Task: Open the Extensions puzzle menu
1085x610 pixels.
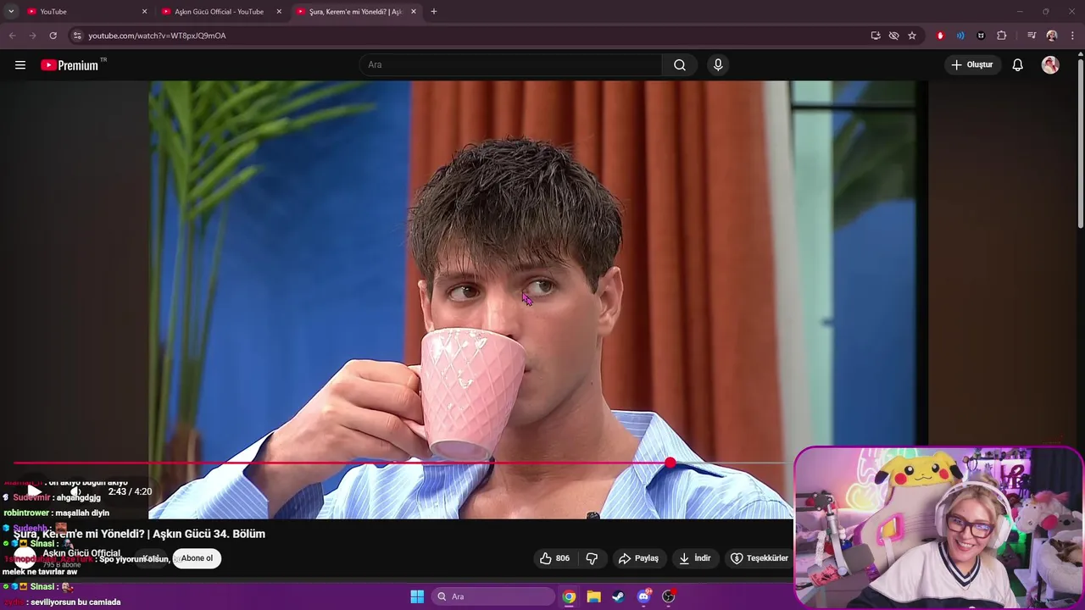Action: [1002, 36]
